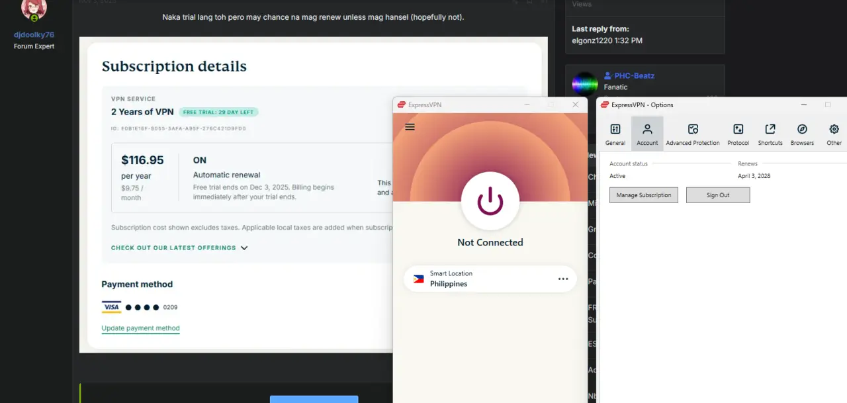Click the Subscription details heading
The image size is (847, 403).
(174, 66)
